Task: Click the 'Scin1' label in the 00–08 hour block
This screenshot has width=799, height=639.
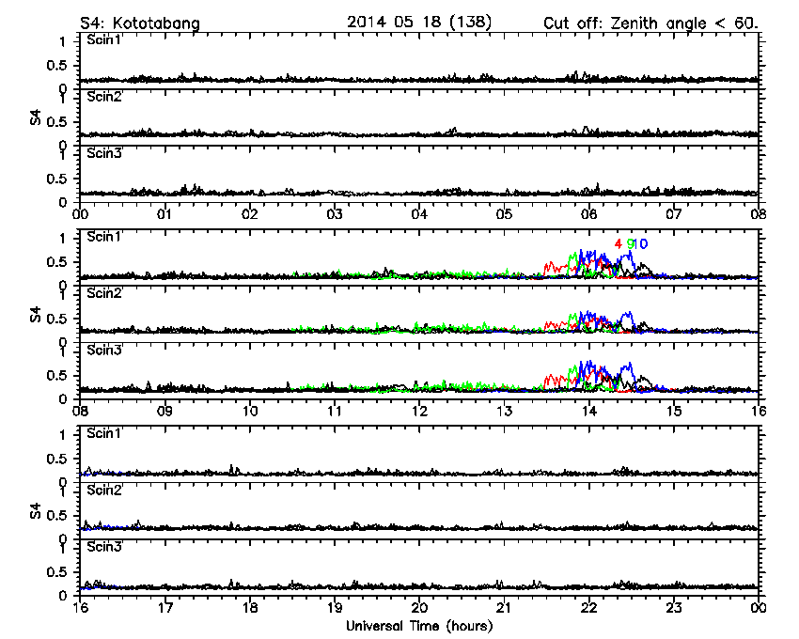Action: tap(104, 39)
